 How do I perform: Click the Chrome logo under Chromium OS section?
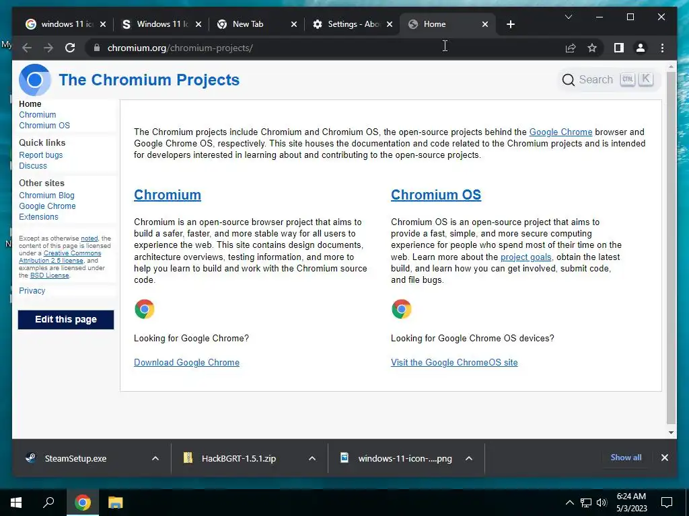[401, 309]
